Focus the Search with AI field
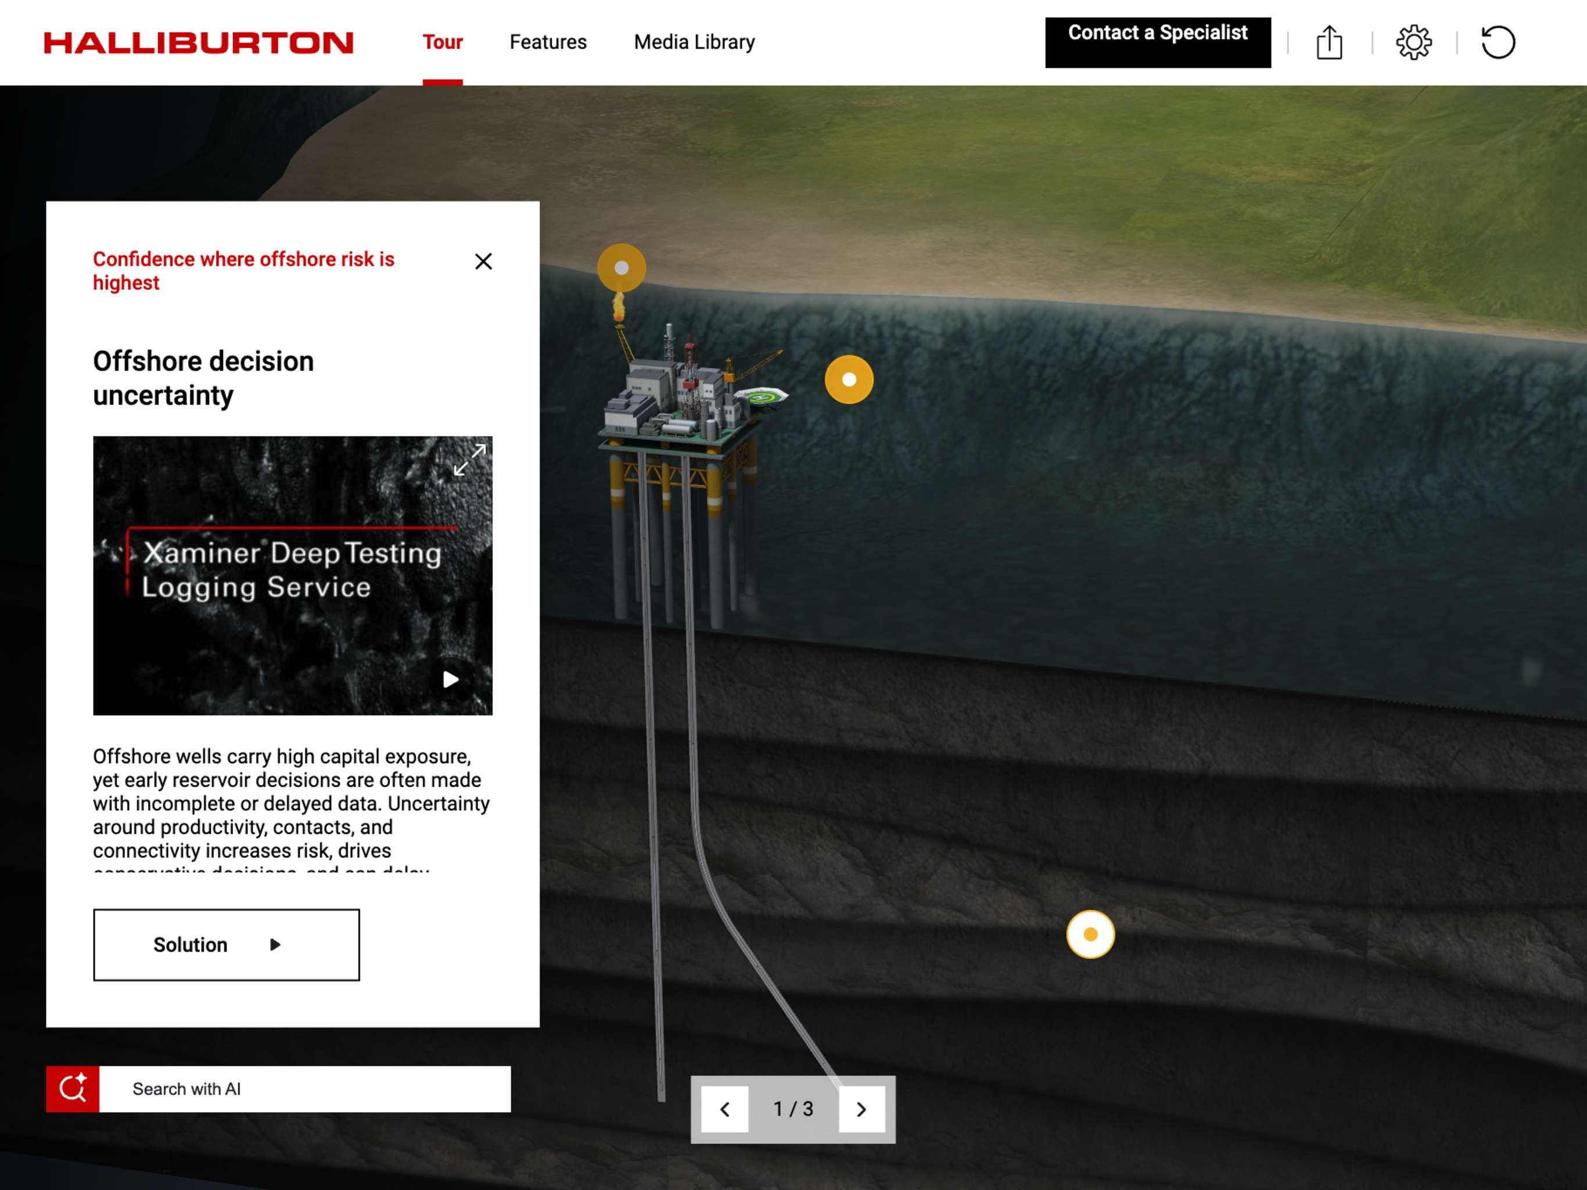 tap(305, 1089)
